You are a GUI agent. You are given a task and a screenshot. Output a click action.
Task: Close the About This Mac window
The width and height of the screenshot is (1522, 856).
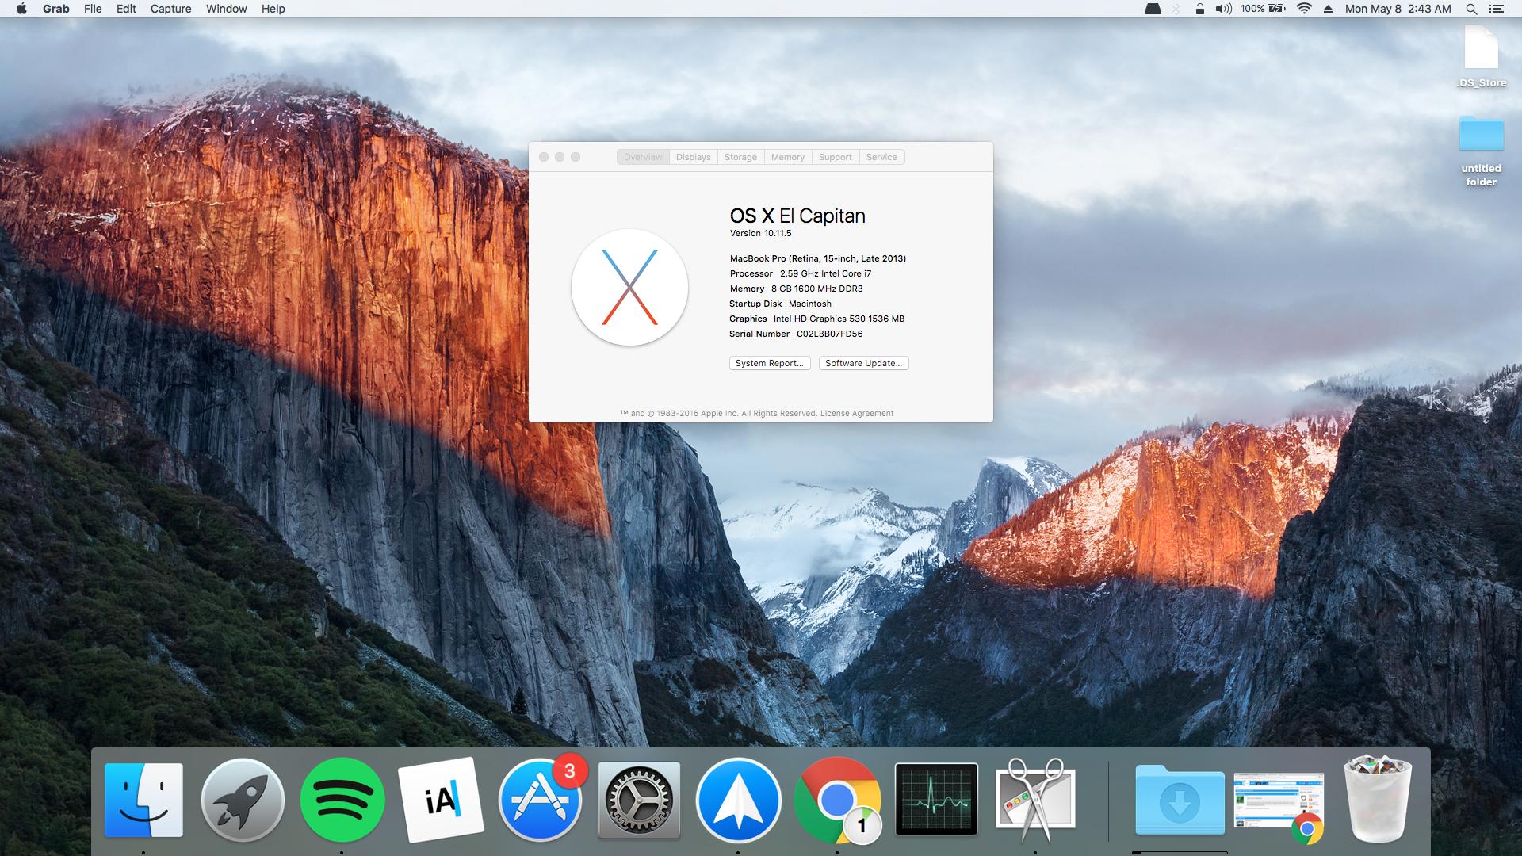[544, 157]
